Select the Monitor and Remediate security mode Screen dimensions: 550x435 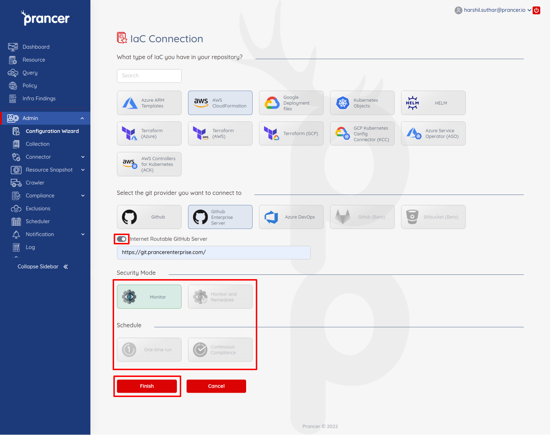(220, 297)
